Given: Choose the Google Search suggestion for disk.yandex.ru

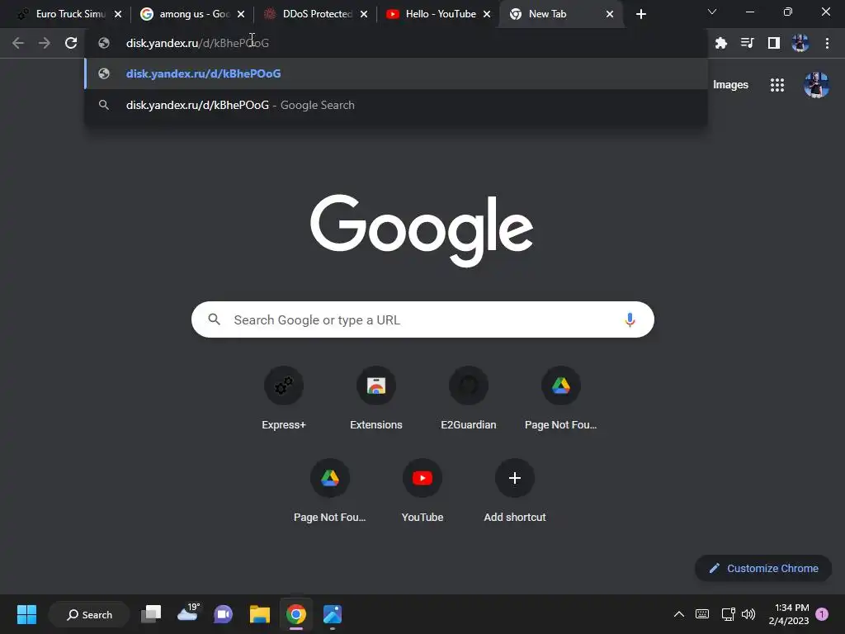Looking at the screenshot, I should click(396, 105).
